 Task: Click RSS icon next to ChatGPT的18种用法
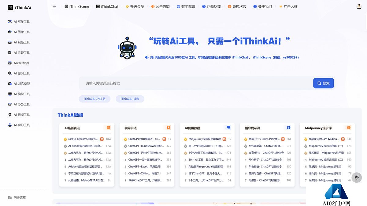click(164, 139)
